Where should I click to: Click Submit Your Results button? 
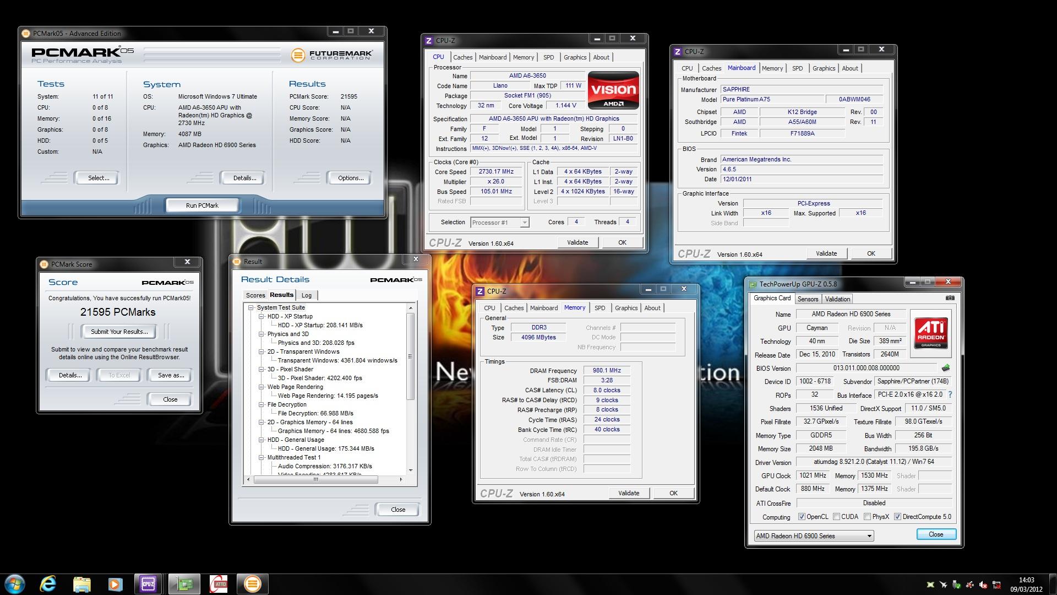tap(119, 332)
